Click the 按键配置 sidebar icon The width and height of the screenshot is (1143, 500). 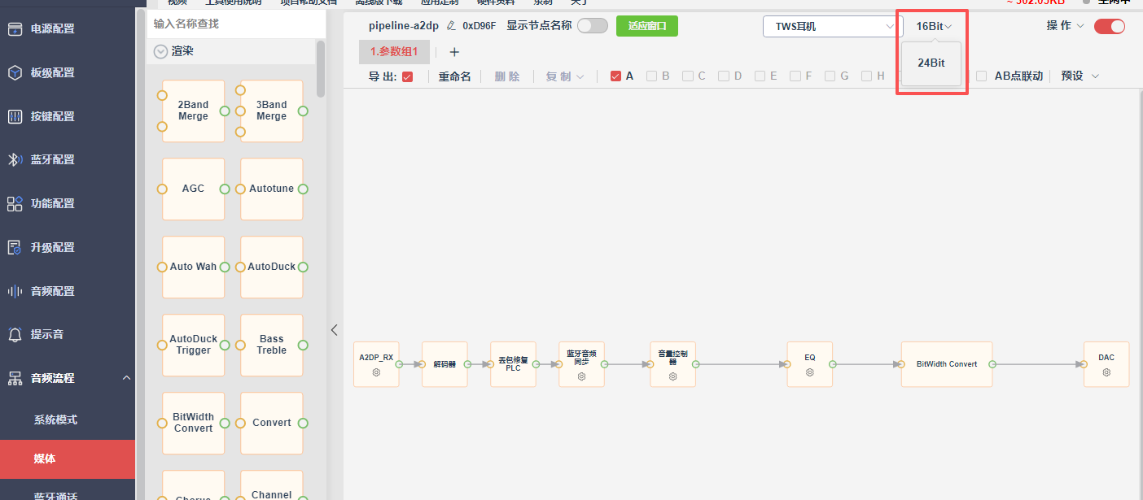pos(15,117)
